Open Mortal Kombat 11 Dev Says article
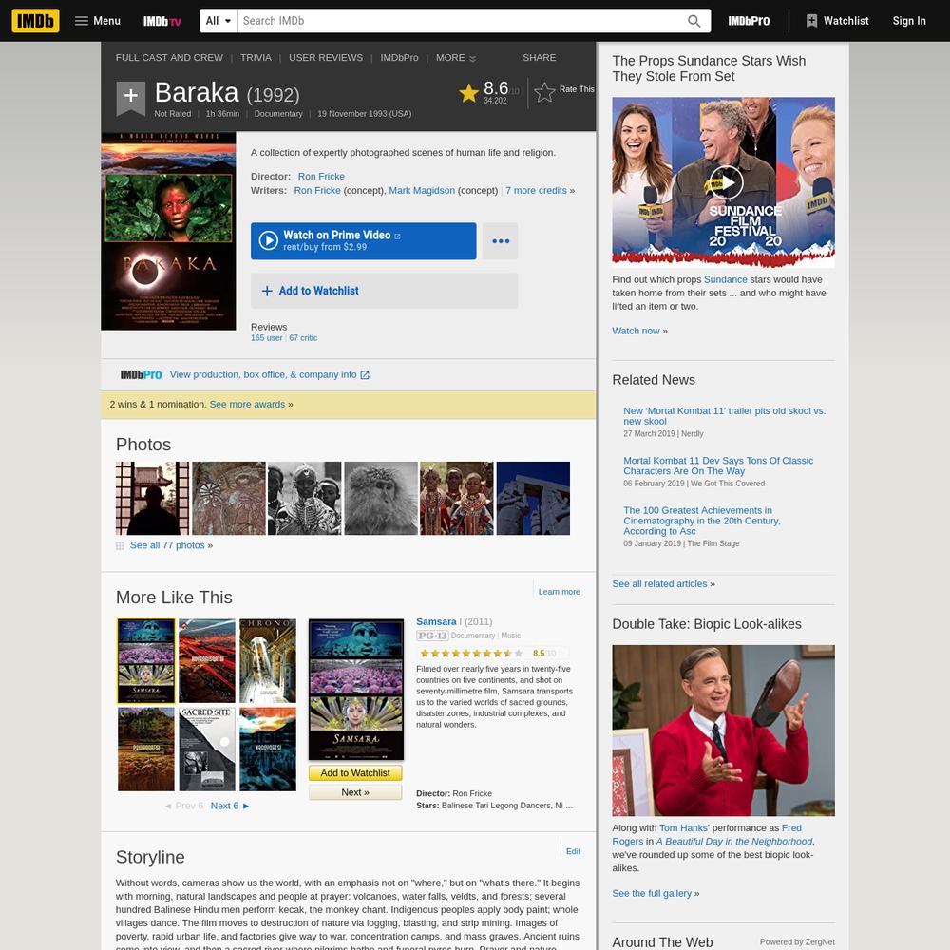 point(718,465)
